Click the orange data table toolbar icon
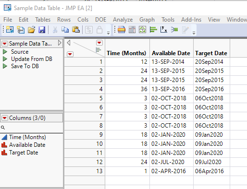Viewport: 247px width, 189px height. click(x=122, y=30)
